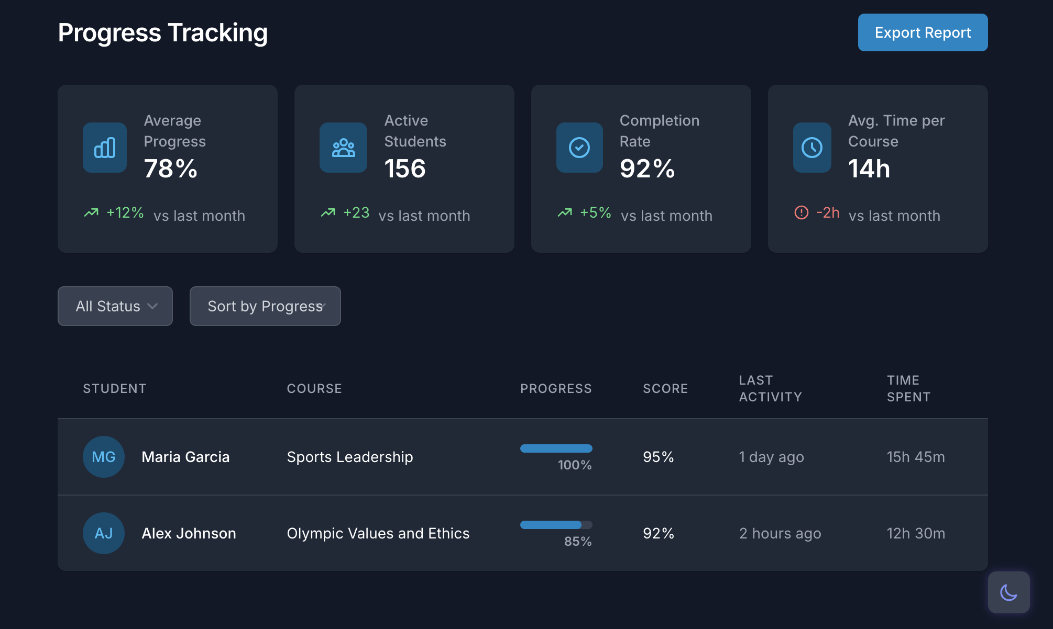Click the chevron arrow in All Status
The image size is (1053, 629).
(152, 306)
